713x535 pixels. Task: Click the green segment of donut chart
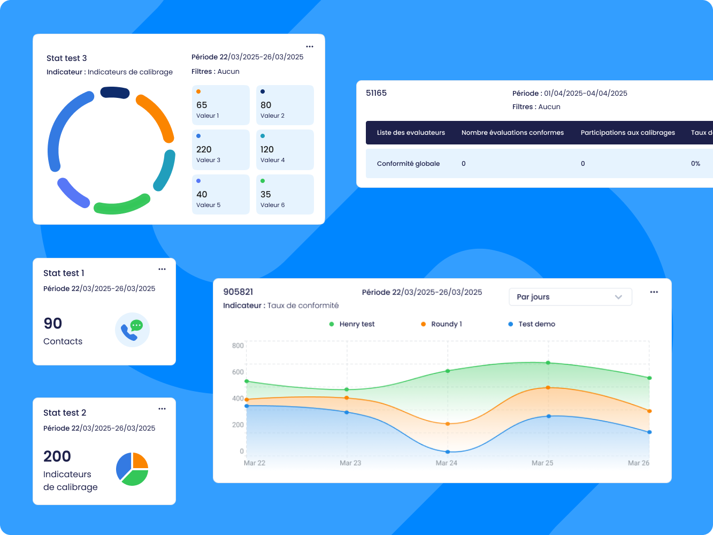(122, 205)
